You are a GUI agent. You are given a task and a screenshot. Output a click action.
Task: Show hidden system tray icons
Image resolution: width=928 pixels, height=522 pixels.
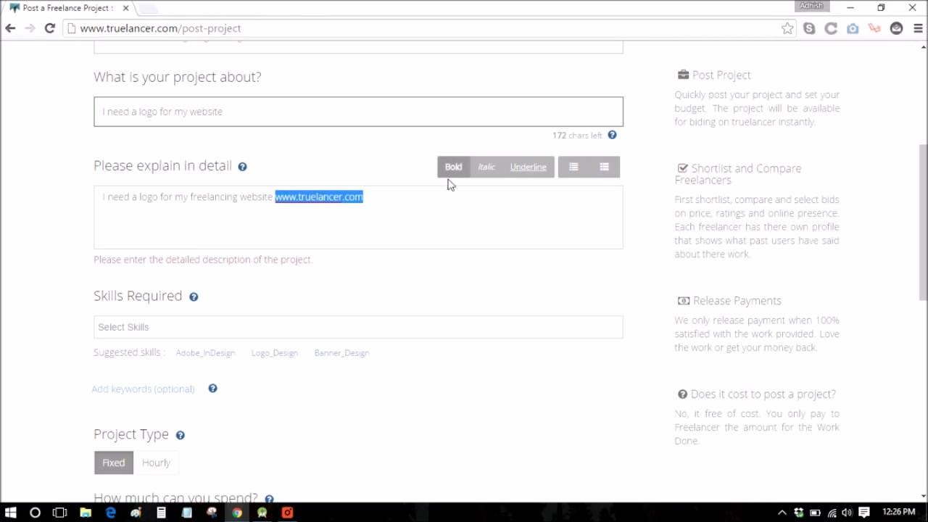(x=782, y=513)
